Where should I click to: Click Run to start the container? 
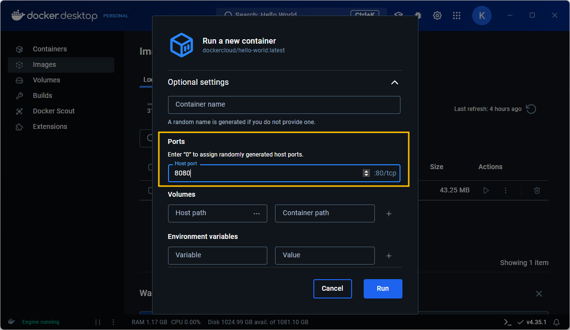[383, 288]
